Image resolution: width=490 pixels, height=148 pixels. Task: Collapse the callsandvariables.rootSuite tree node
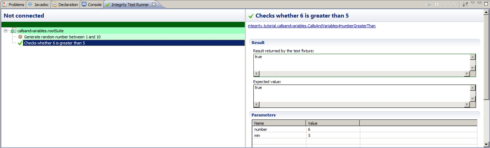pyautogui.click(x=5, y=31)
